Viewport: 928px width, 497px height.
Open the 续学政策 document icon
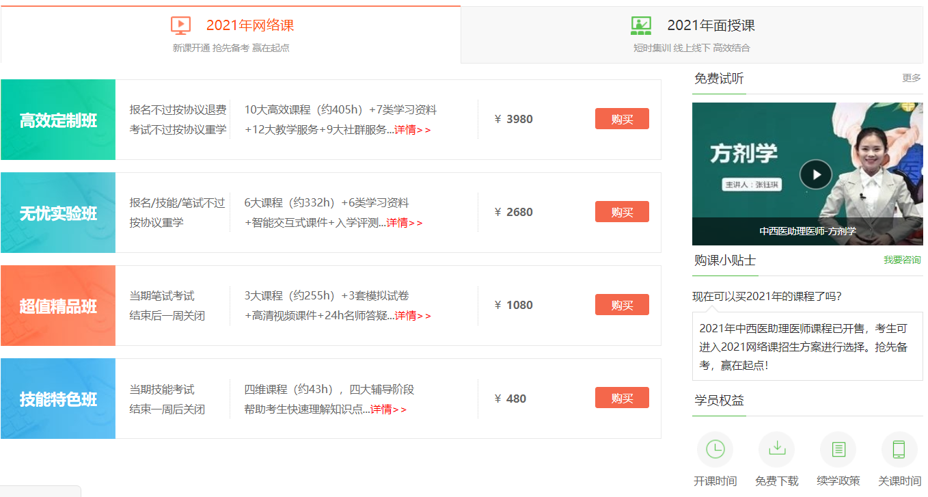pyautogui.click(x=838, y=449)
